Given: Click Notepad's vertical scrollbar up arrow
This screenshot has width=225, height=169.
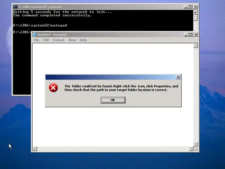Looking at the screenshot, I should (196, 46).
